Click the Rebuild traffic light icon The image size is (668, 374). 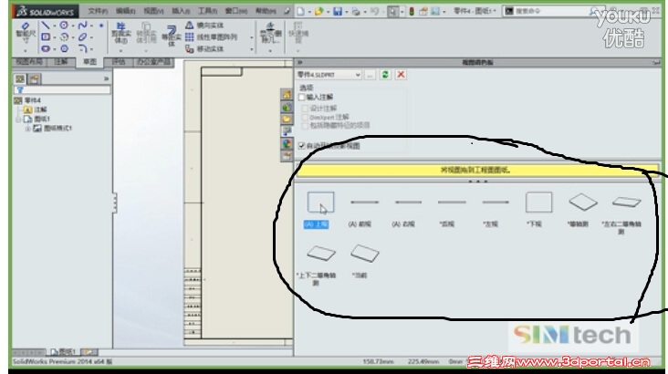coord(412,12)
